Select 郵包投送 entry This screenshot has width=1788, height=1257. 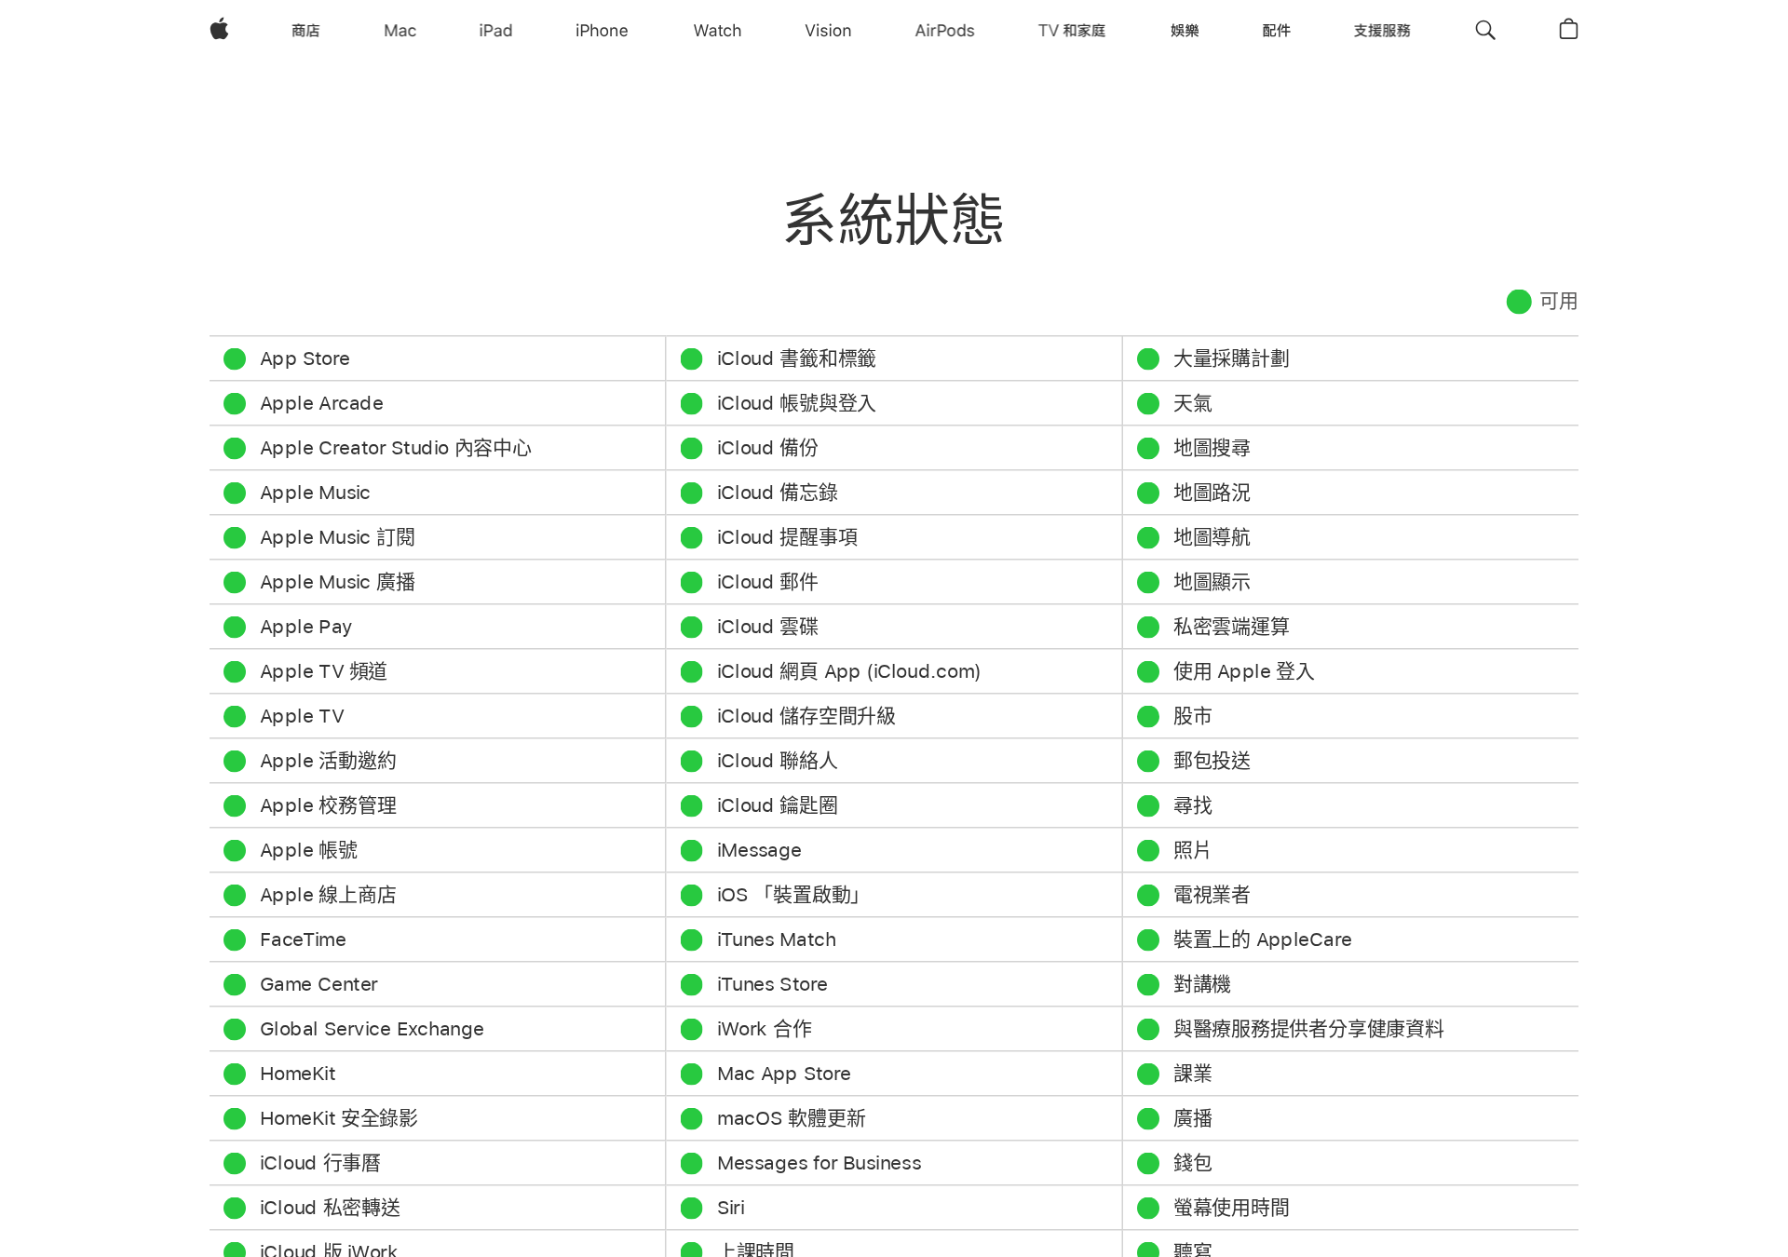pos(1212,761)
